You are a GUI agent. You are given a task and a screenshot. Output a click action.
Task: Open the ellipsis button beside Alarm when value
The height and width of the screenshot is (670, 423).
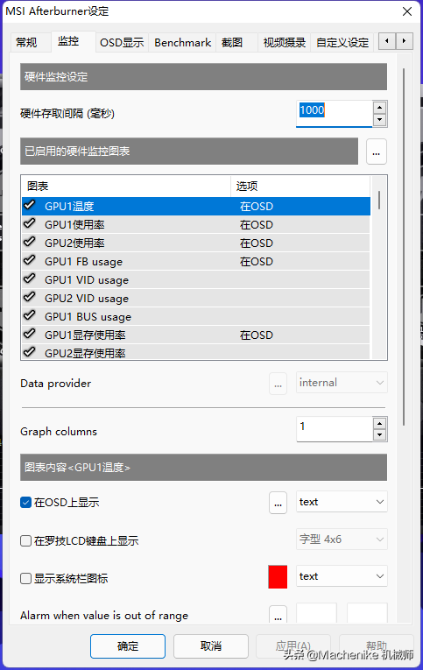coord(278,616)
